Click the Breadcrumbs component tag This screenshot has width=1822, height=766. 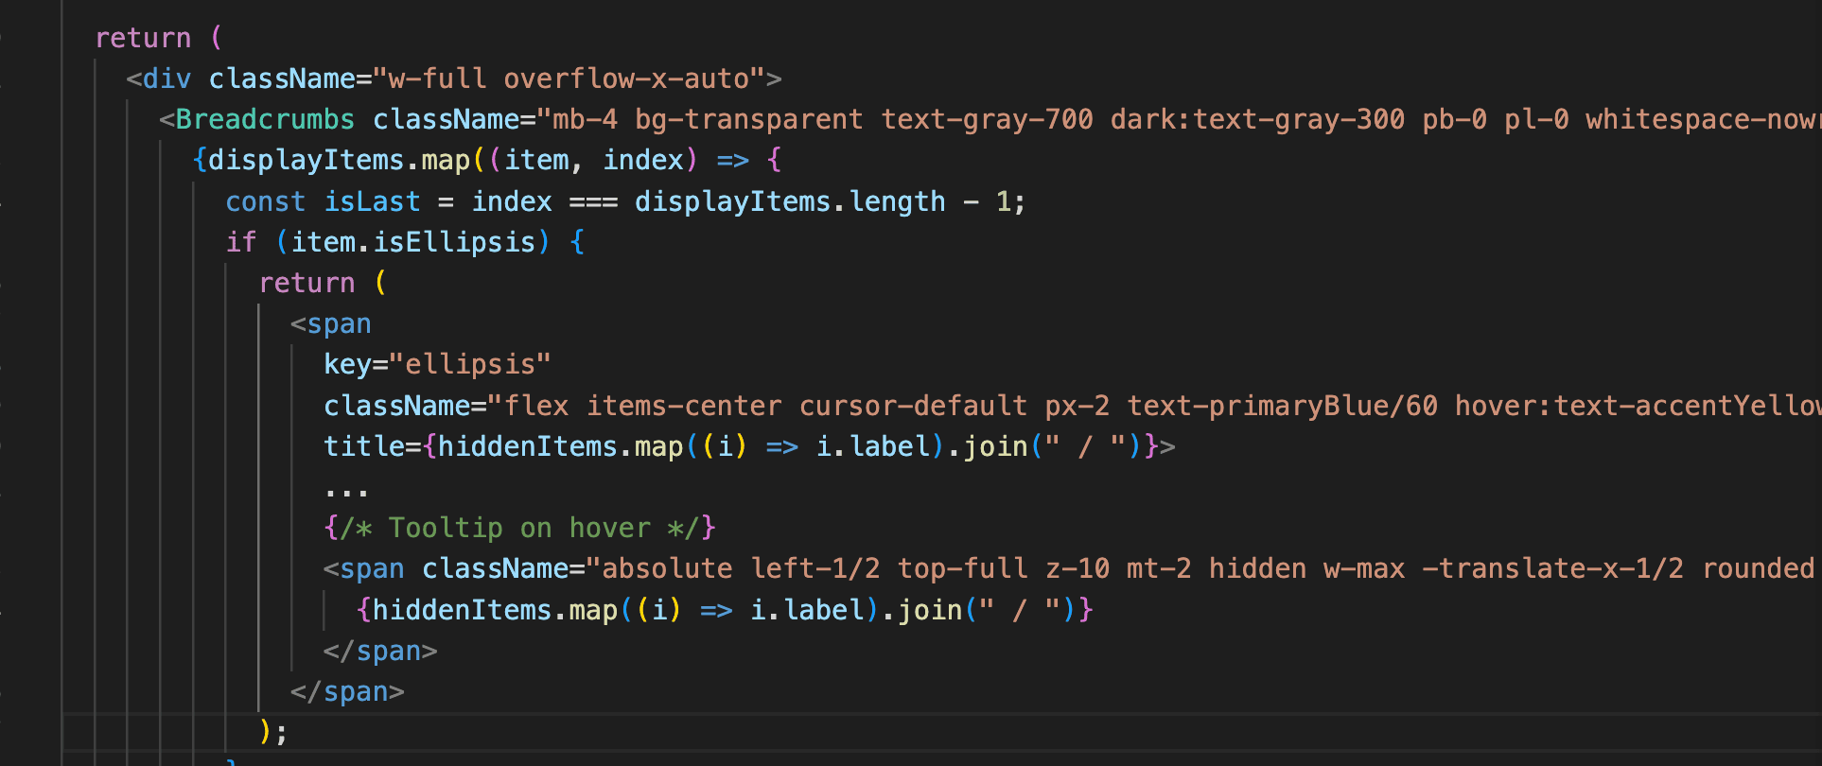(264, 119)
